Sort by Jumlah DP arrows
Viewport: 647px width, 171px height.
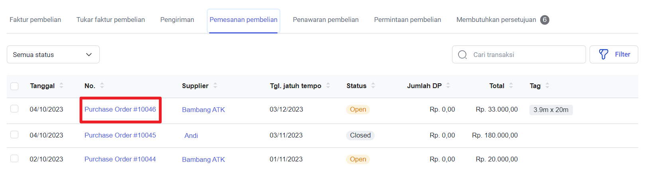tap(448, 85)
